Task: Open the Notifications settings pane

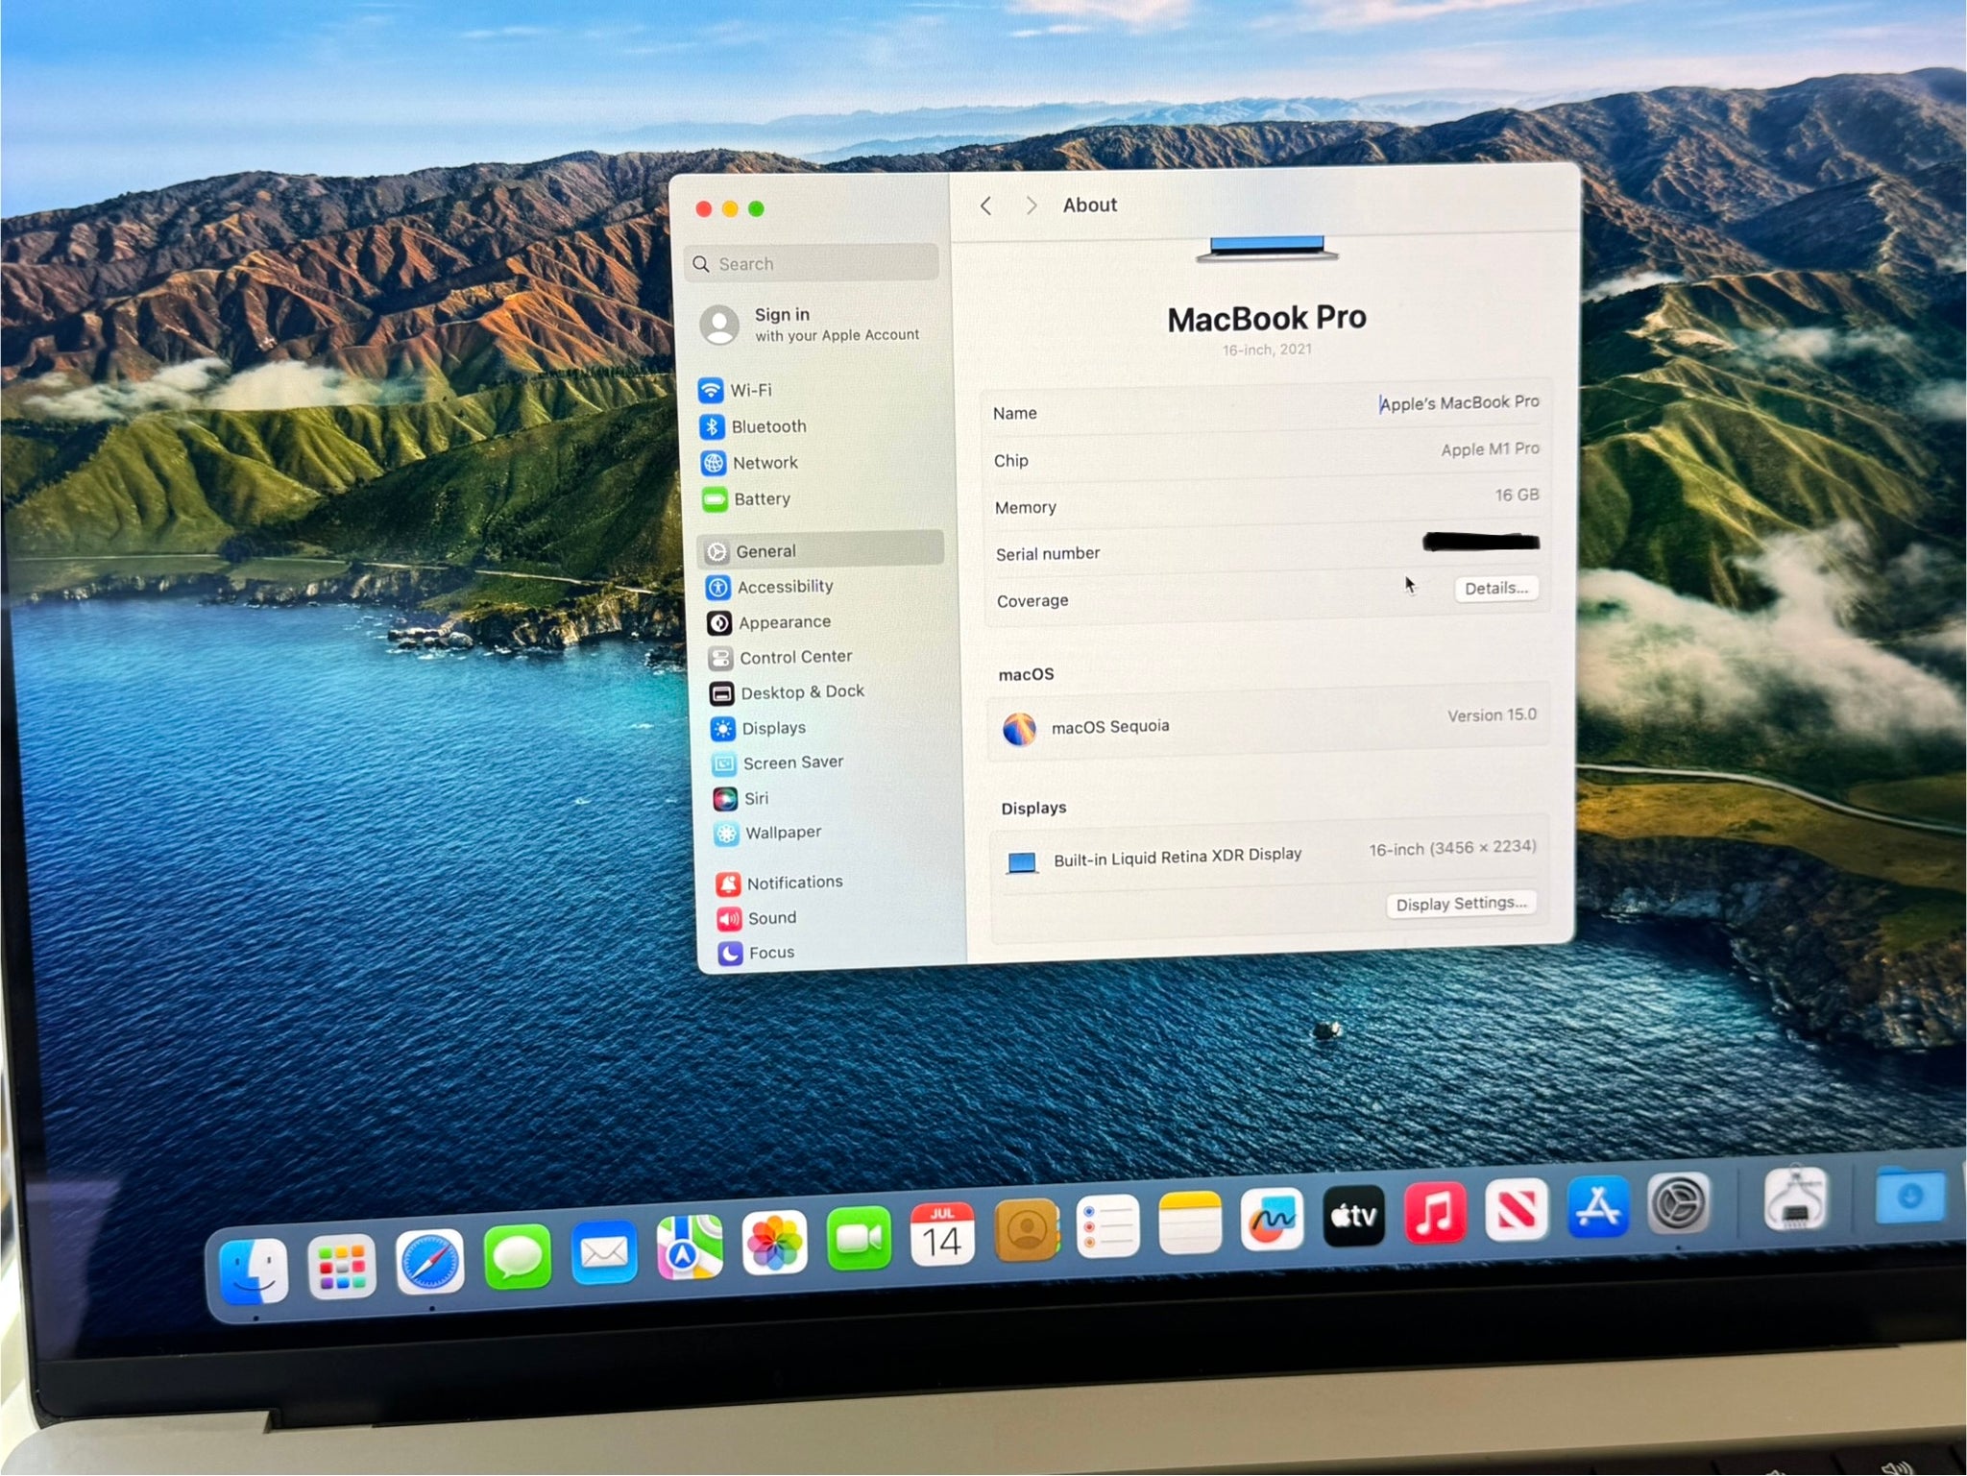Action: pyautogui.click(x=793, y=883)
